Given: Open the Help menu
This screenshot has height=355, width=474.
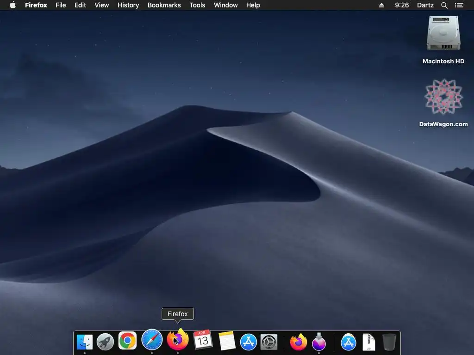Looking at the screenshot, I should pyautogui.click(x=253, y=5).
